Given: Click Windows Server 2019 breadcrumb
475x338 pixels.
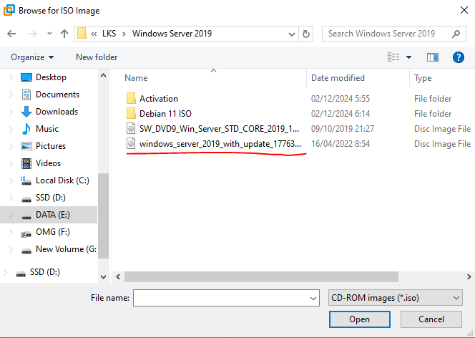Looking at the screenshot, I should pyautogui.click(x=172, y=34).
